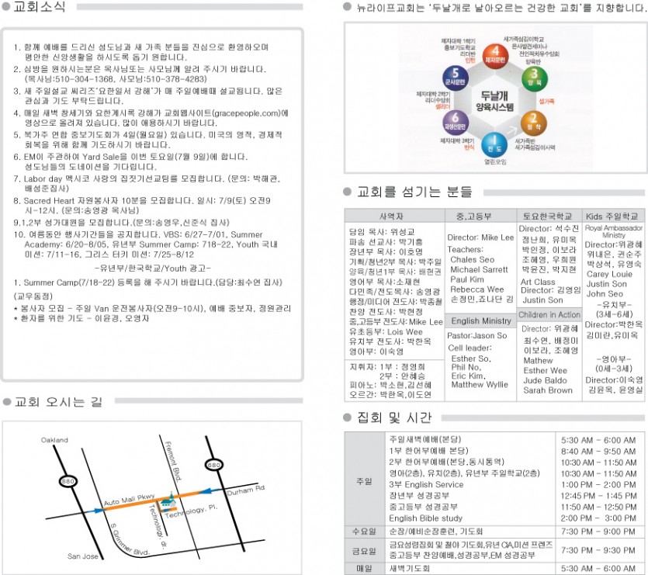The height and width of the screenshot is (575, 648).
Task: Select the 중.고등부 column header
Action: pos(473,216)
